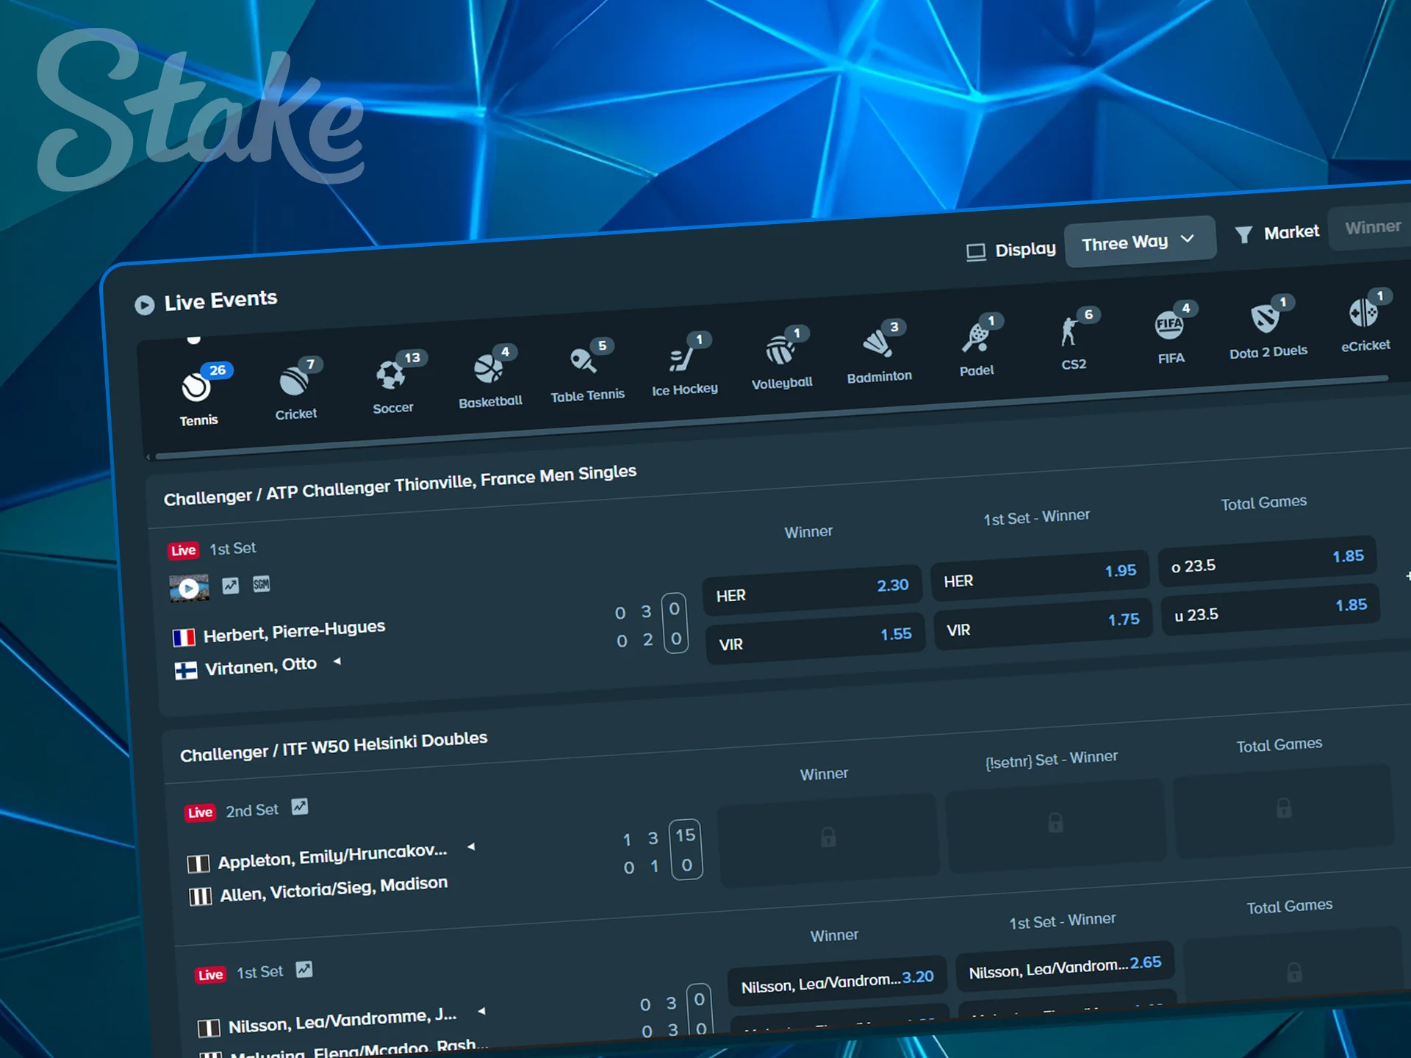Open Herbert, Pierre-Hugues match
Image resolution: width=1411 pixels, height=1058 pixels.
point(294,631)
